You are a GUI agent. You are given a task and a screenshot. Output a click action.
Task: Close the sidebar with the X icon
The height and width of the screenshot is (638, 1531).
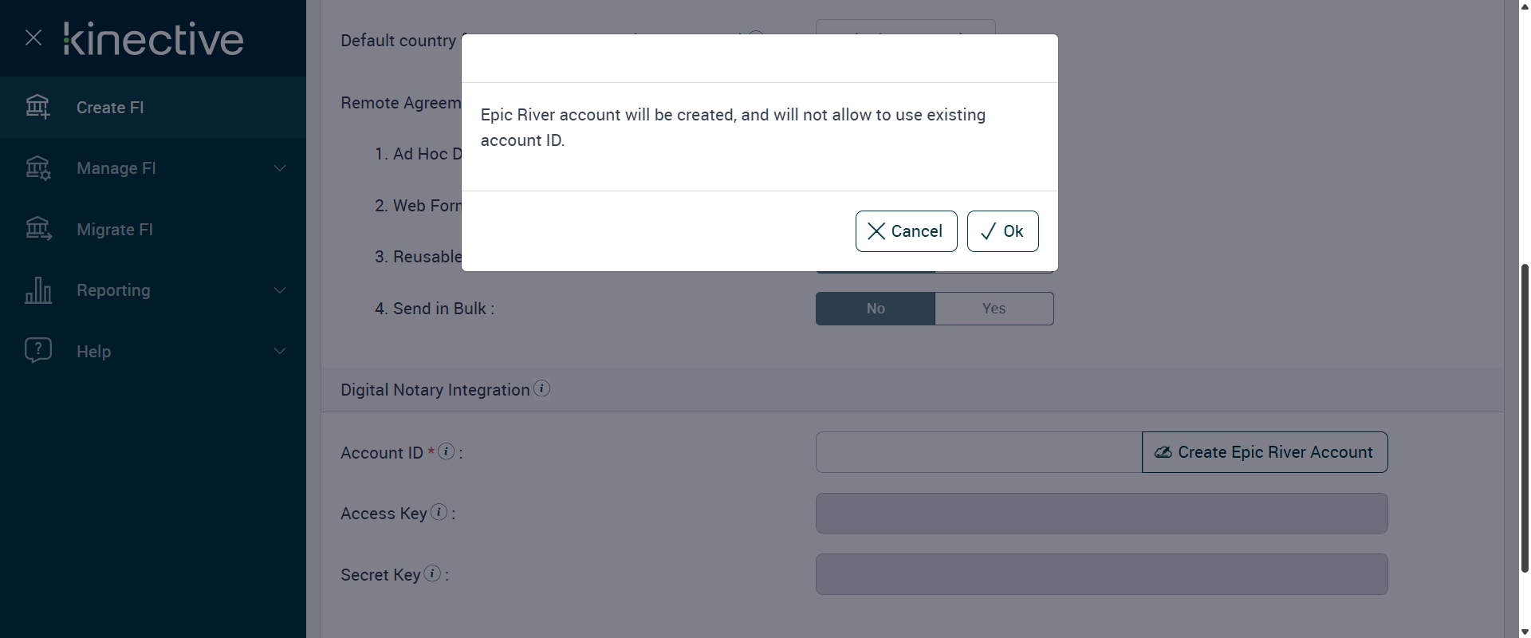pos(33,37)
